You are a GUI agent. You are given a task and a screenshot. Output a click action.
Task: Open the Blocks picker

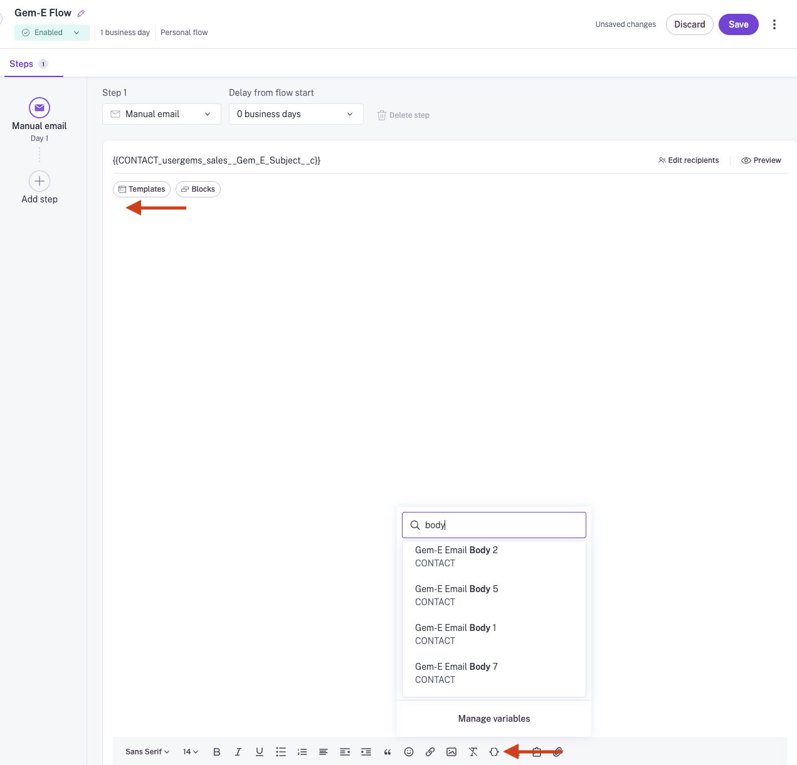[198, 189]
